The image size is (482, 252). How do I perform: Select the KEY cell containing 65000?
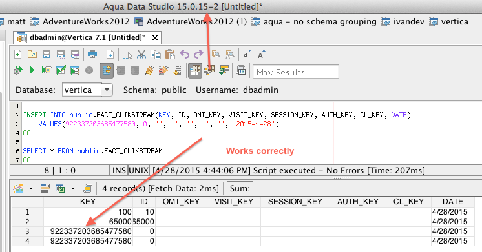point(88,222)
